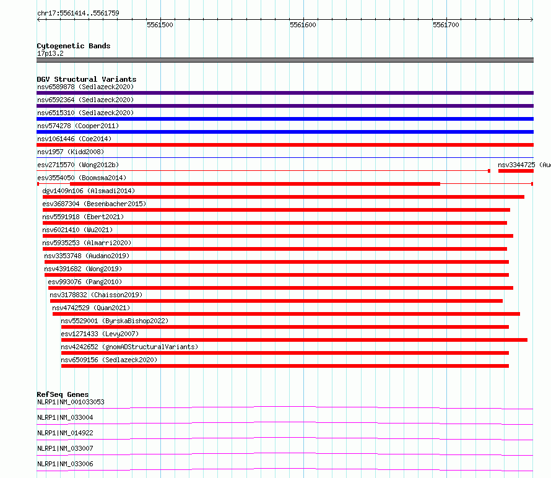Open esv3554050 (Boomsma2014) variant label
The width and height of the screenshot is (551, 478).
[82, 178]
